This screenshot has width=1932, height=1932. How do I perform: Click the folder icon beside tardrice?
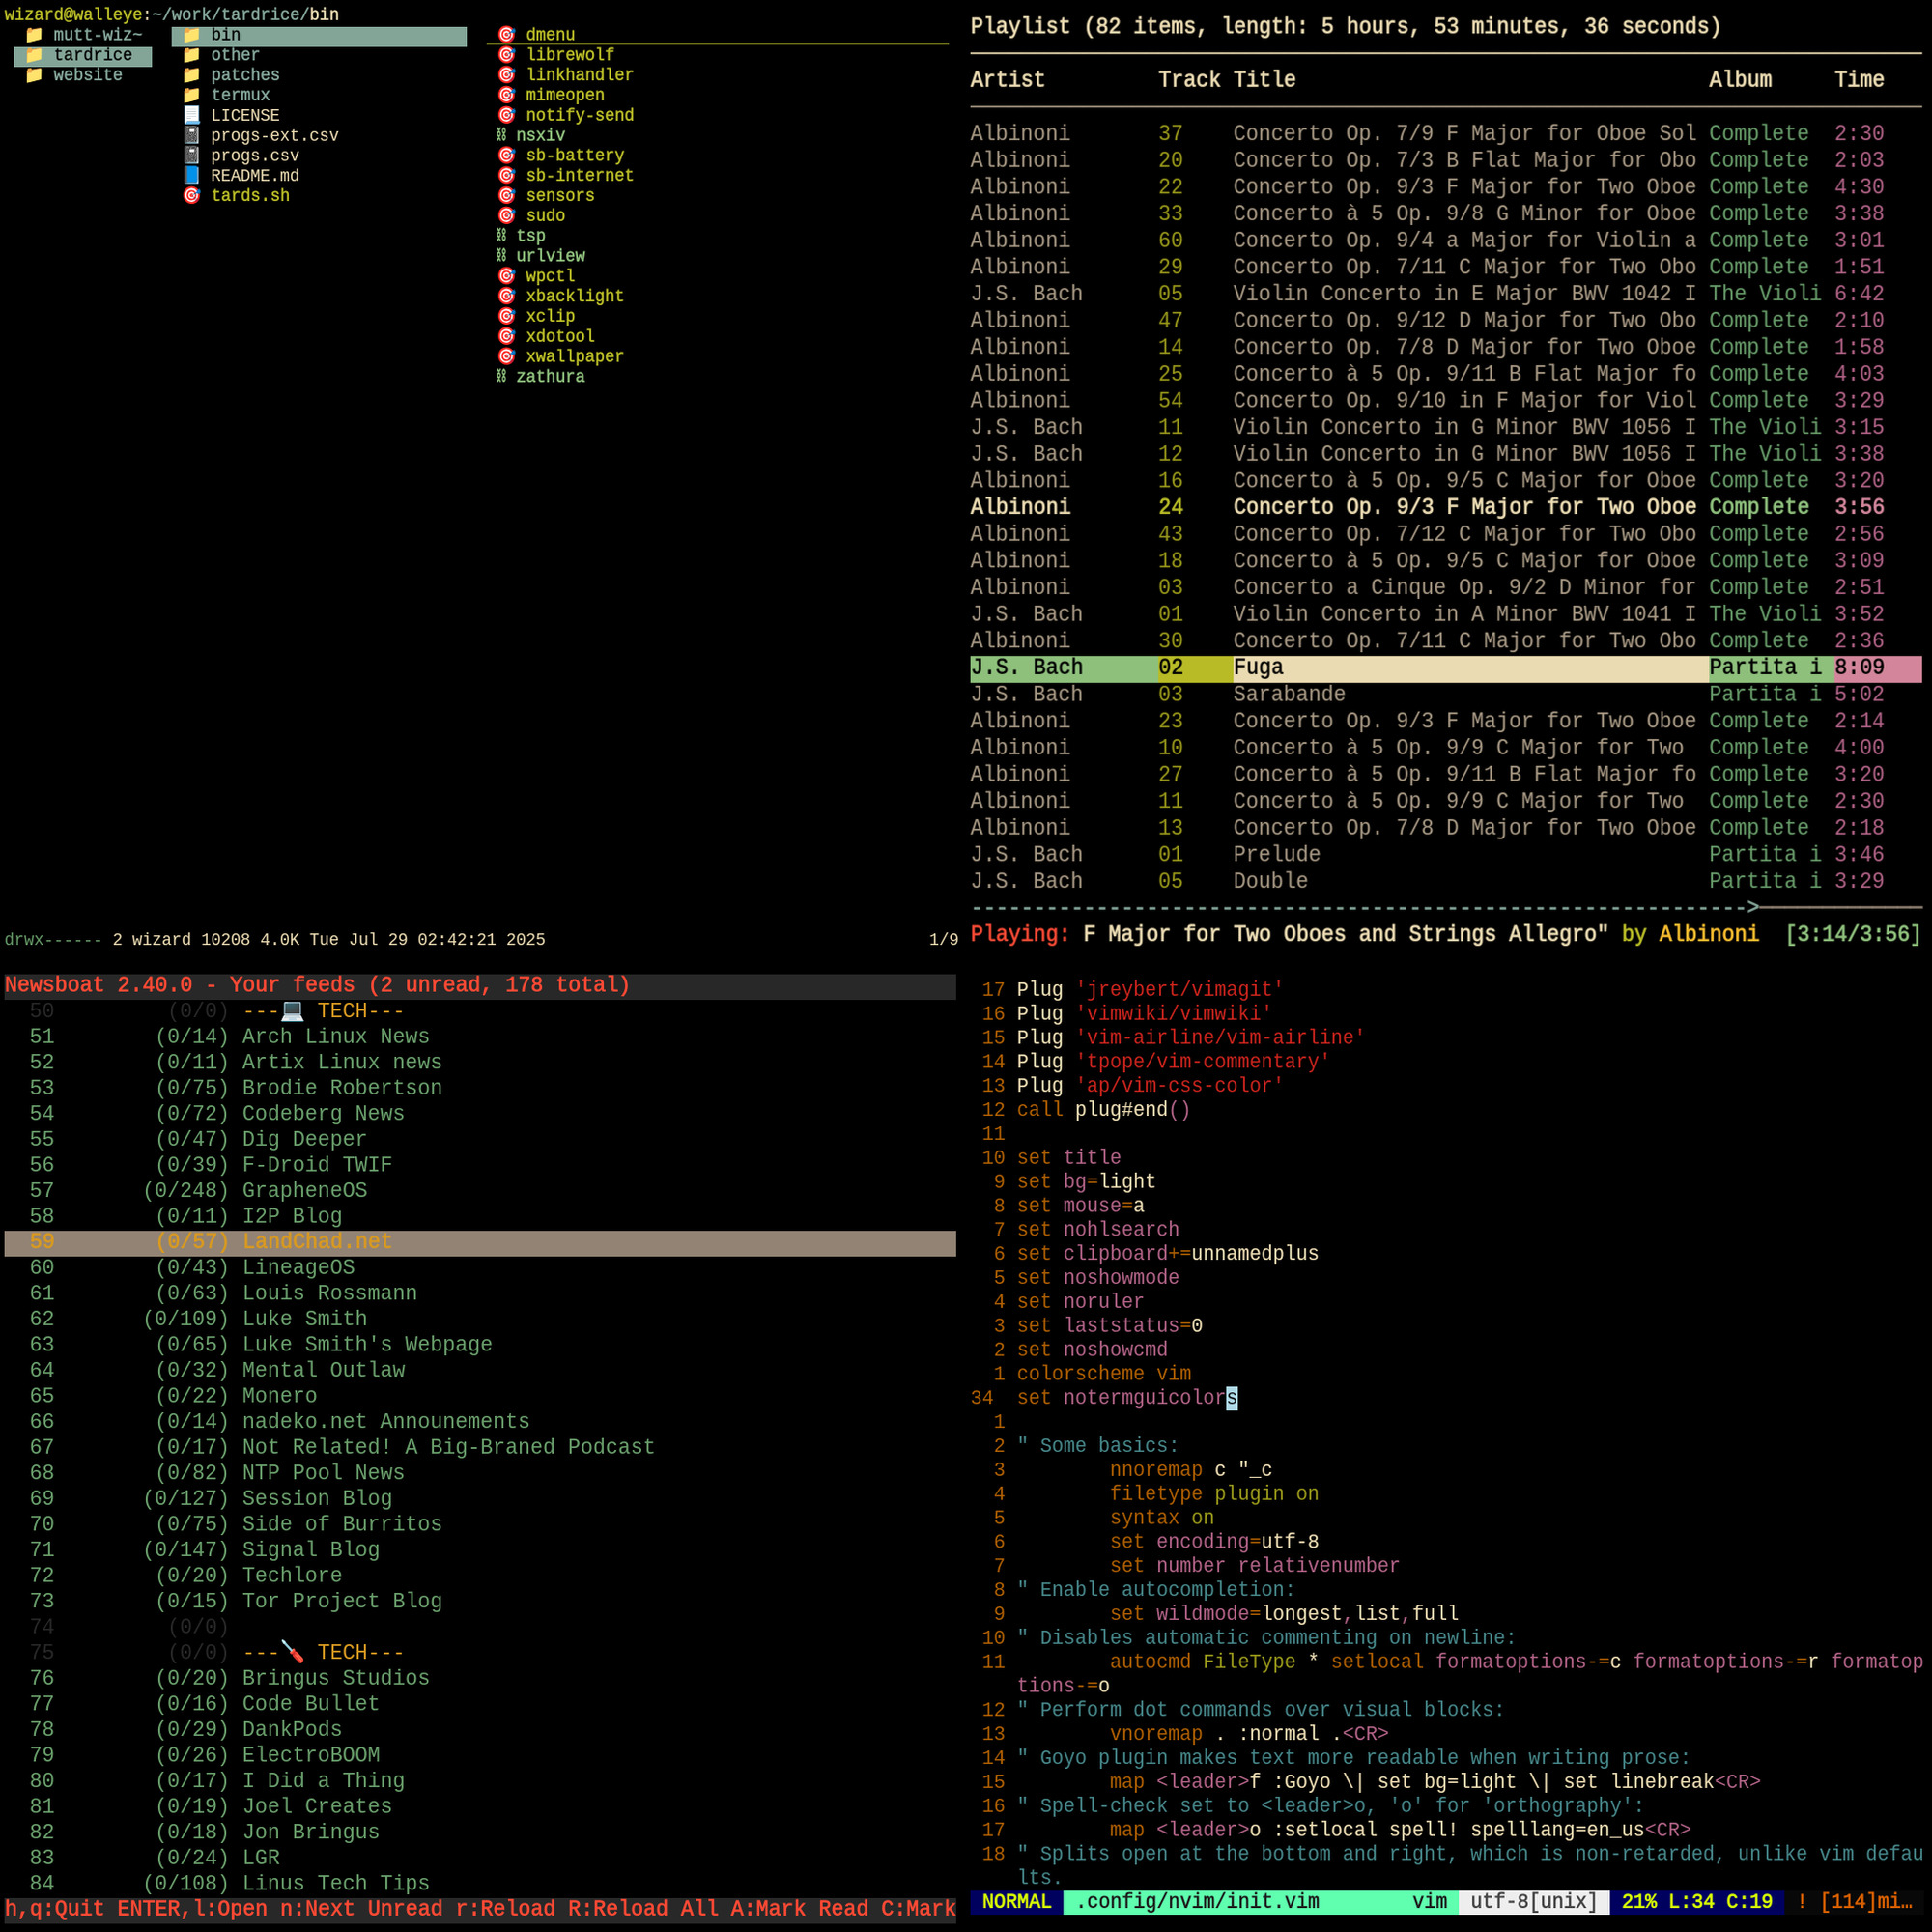33,55
